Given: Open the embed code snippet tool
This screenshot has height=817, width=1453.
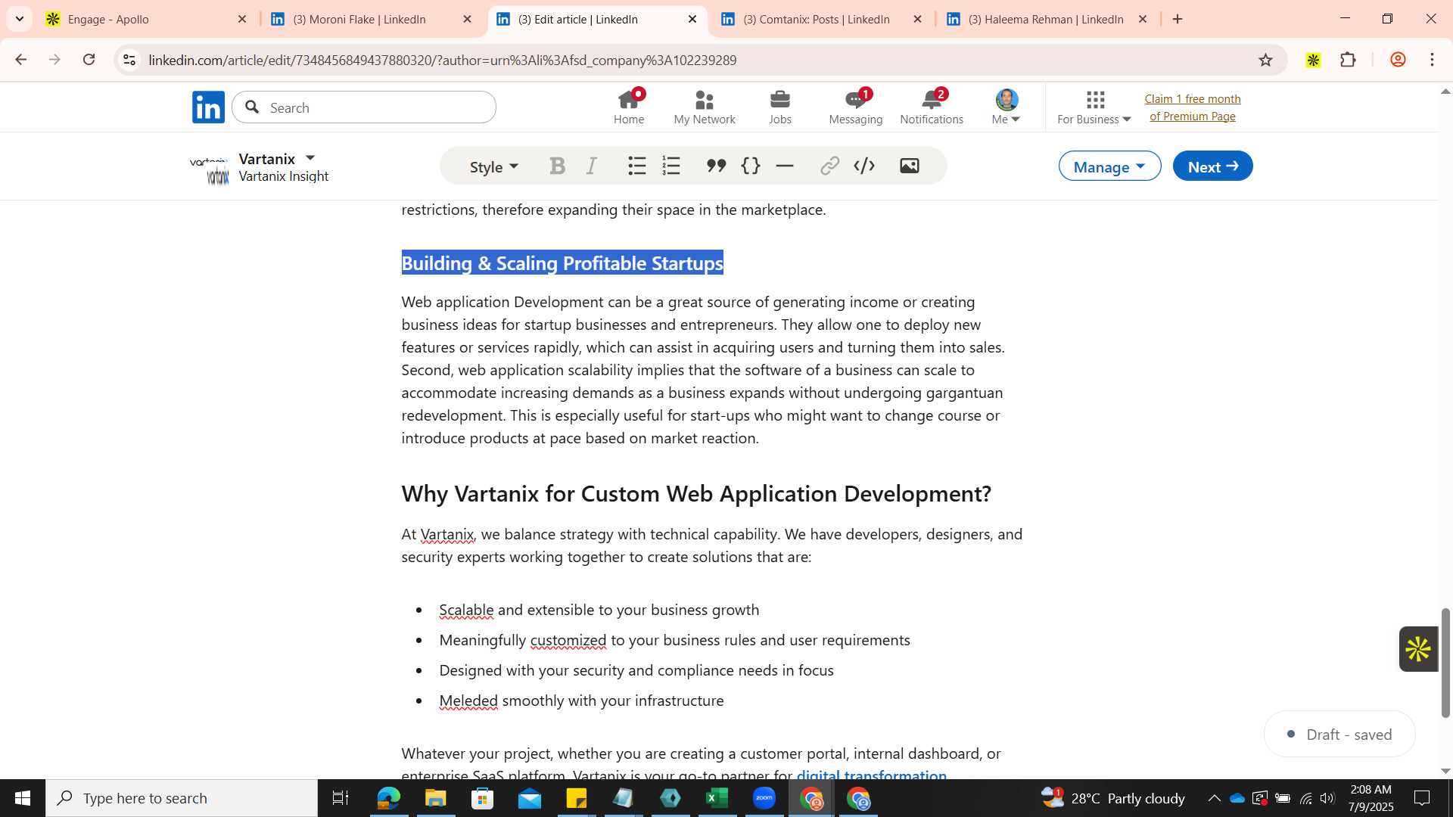Looking at the screenshot, I should tap(864, 166).
